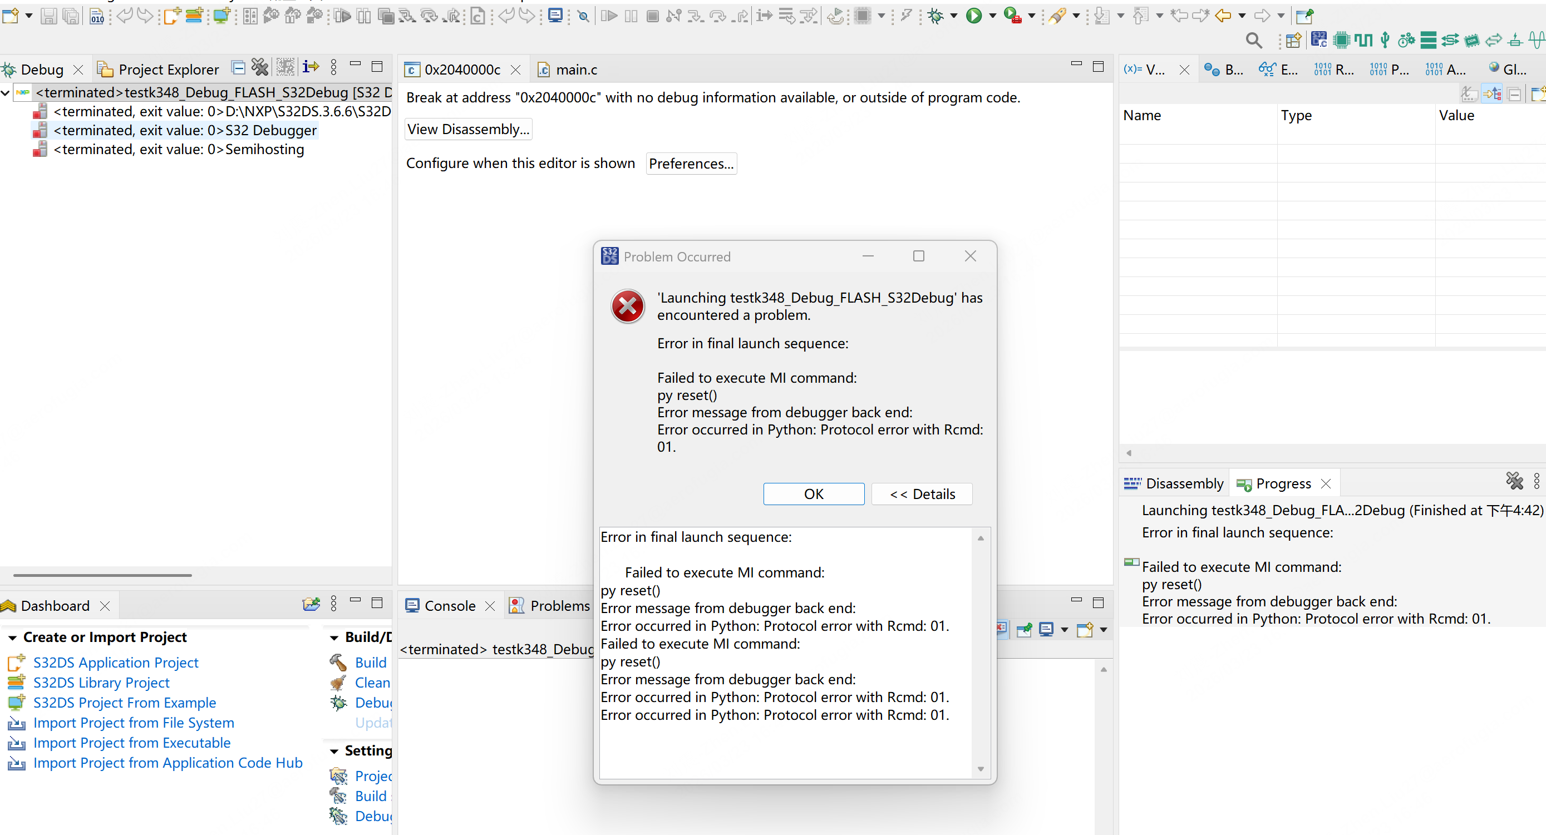Open the S32DS Application Project link

click(116, 662)
